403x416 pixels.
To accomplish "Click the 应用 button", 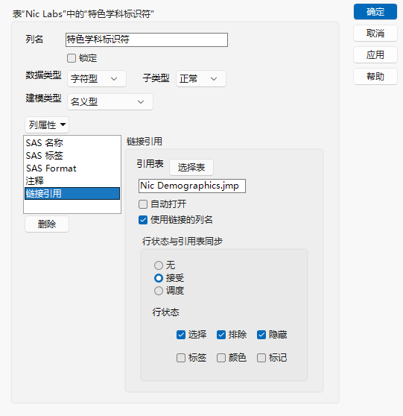I will coord(375,55).
